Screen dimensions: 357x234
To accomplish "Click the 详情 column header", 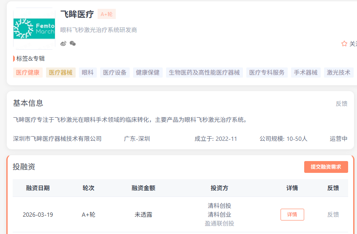I will click(x=292, y=188).
